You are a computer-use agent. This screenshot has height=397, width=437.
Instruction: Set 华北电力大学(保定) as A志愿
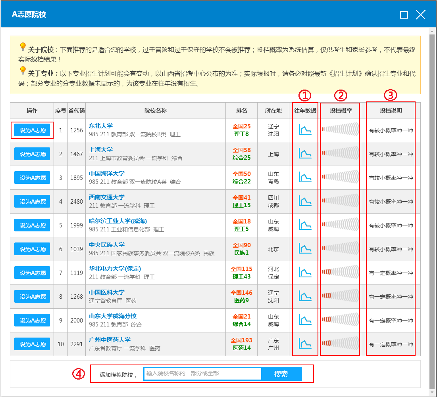(32, 273)
